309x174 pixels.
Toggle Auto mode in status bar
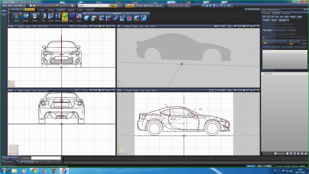point(259,166)
